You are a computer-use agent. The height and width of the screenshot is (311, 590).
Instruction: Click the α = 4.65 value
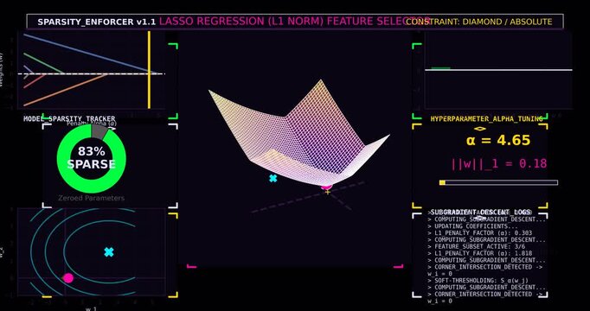tap(498, 141)
